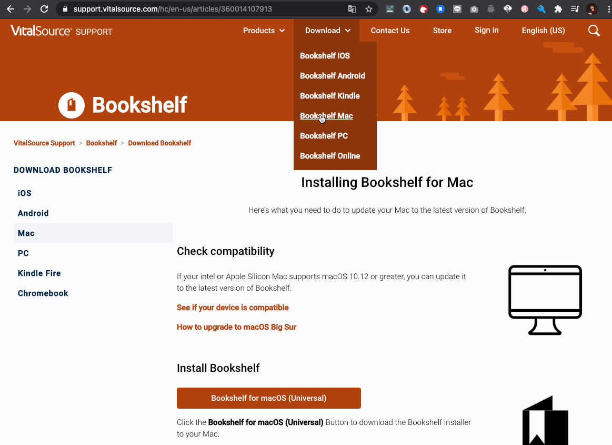This screenshot has width=612, height=445.
Task: Click the translate page icon in address bar
Action: coord(352,9)
